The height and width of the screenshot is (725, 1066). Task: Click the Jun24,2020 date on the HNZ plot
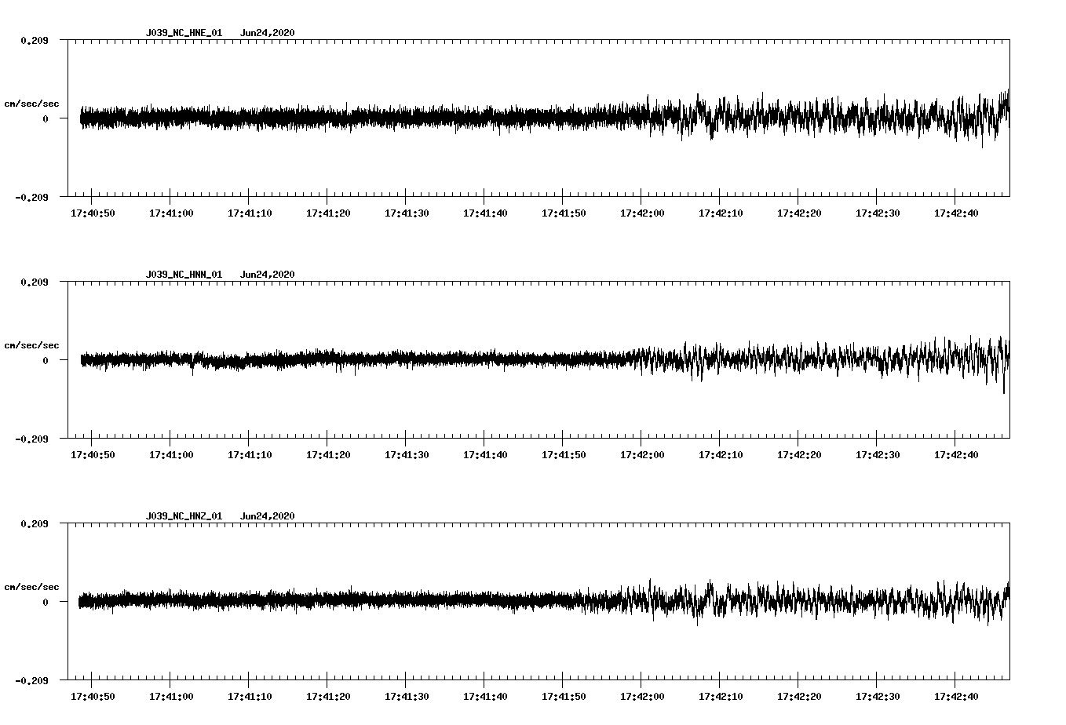267,516
